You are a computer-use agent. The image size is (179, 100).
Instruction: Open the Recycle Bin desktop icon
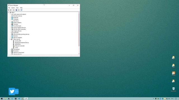click(x=173, y=89)
